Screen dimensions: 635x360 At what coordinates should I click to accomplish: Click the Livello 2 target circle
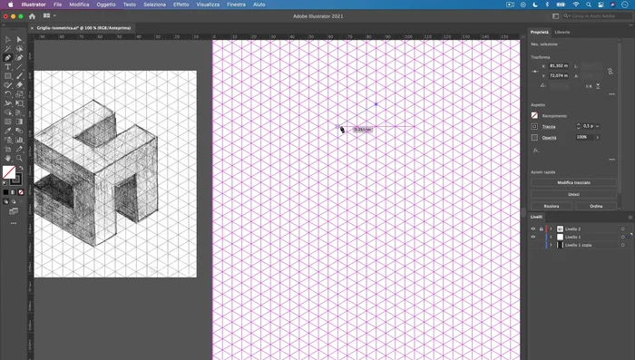click(623, 229)
